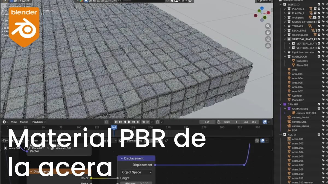Uncheck the MAIN_DOOR collection checkbox

[319, 56]
